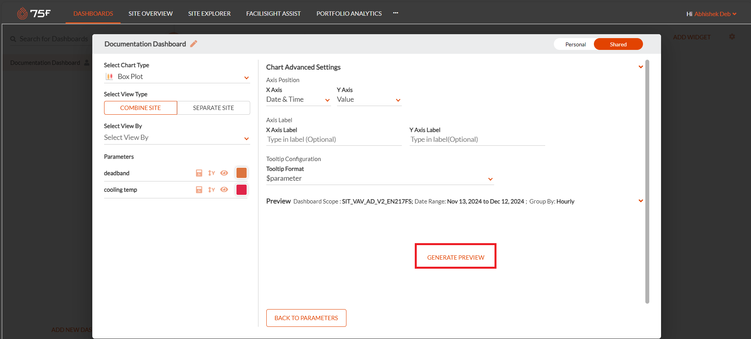
Task: Collapse the Preview section chevron
Action: click(641, 201)
